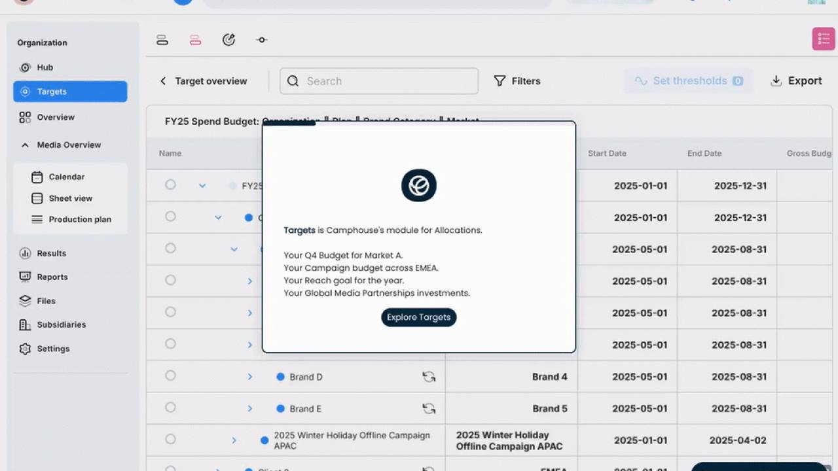Click the Explore Targets button
The height and width of the screenshot is (471, 838).
click(419, 317)
